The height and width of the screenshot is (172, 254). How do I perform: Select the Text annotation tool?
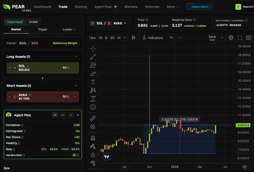coord(93,82)
